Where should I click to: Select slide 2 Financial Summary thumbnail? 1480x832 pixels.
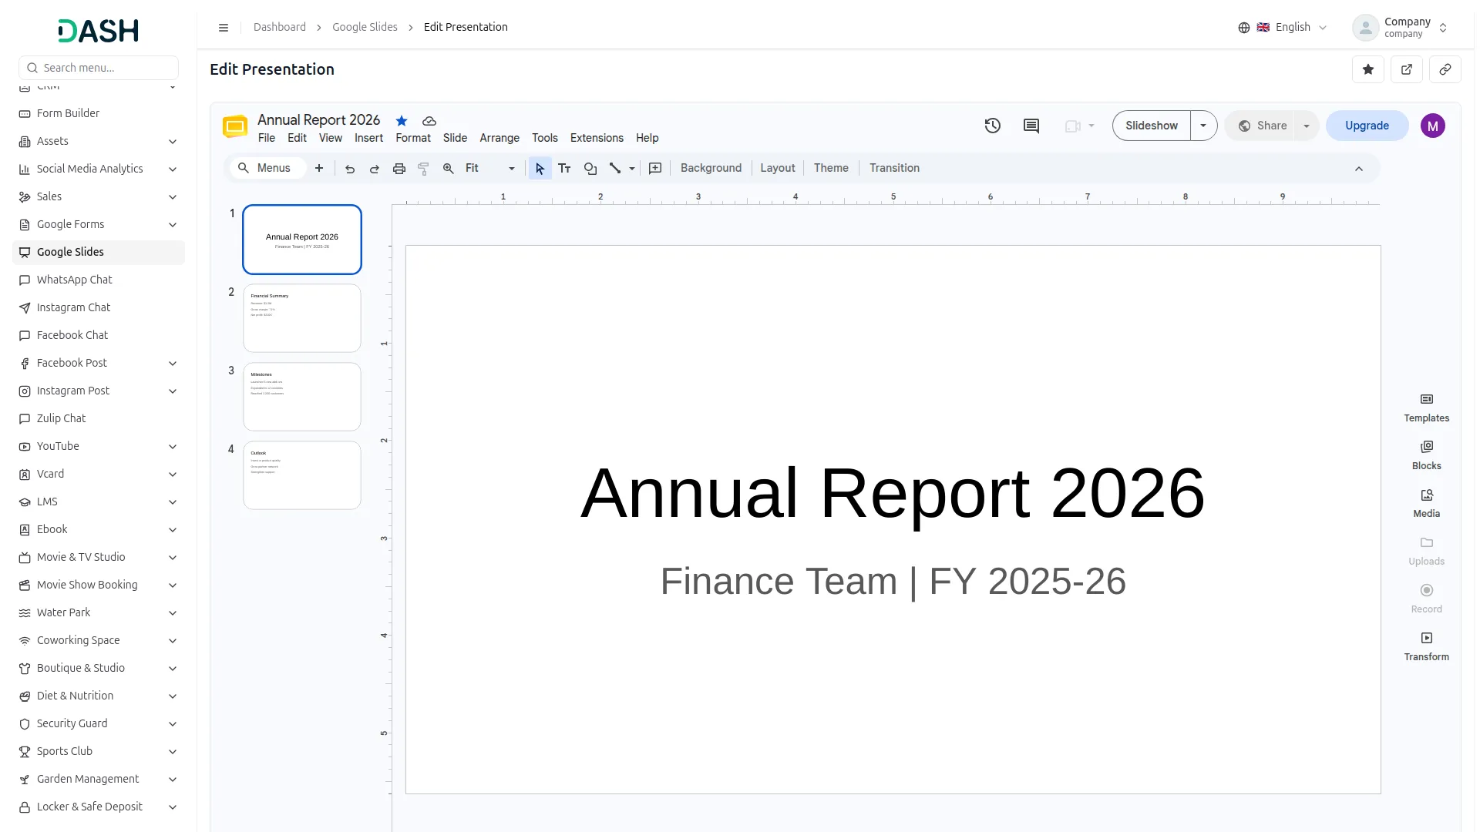[302, 318]
